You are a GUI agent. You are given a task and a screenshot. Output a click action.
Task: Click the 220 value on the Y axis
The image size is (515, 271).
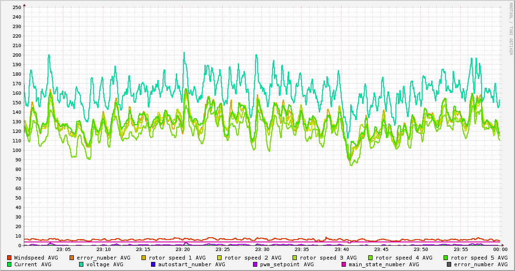16,36
